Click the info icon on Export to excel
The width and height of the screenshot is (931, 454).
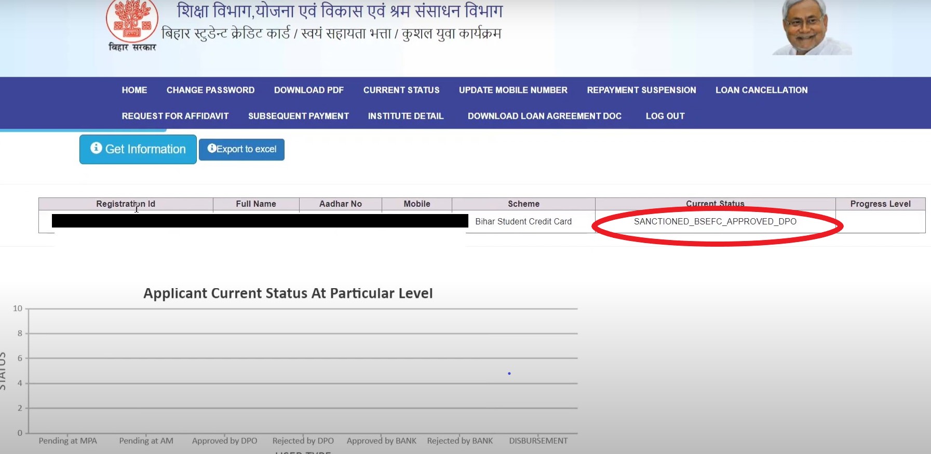tap(212, 148)
